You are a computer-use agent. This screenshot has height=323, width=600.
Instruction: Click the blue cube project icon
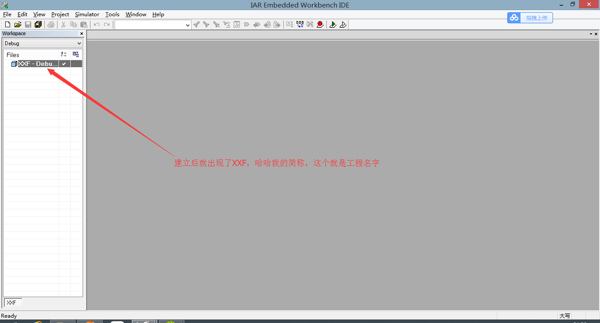14,64
